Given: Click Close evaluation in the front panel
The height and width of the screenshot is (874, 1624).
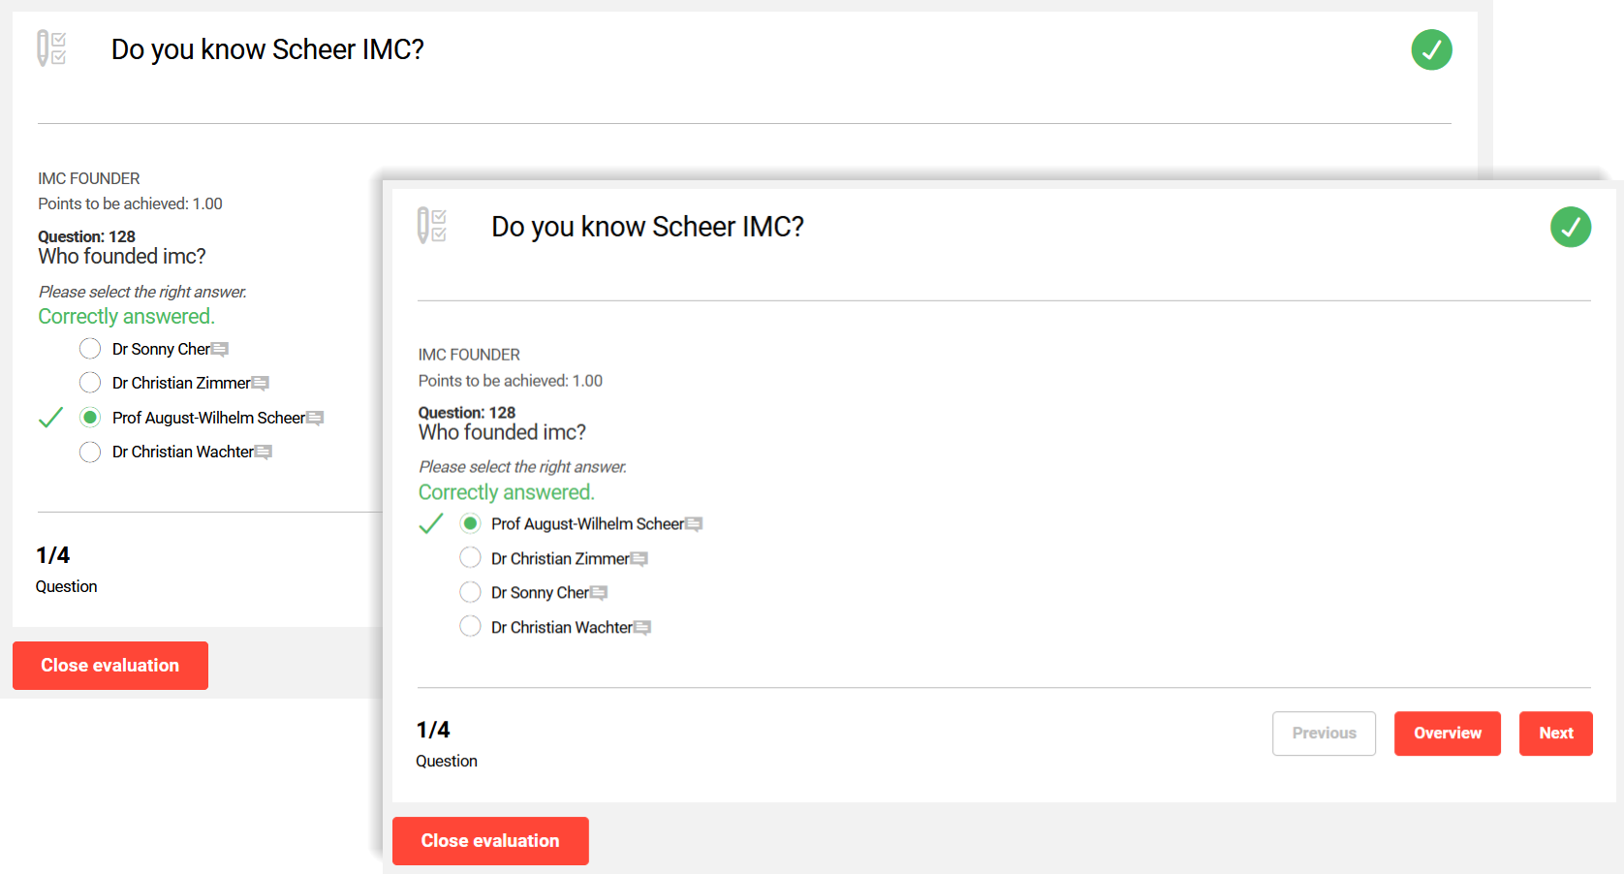Looking at the screenshot, I should [x=490, y=841].
